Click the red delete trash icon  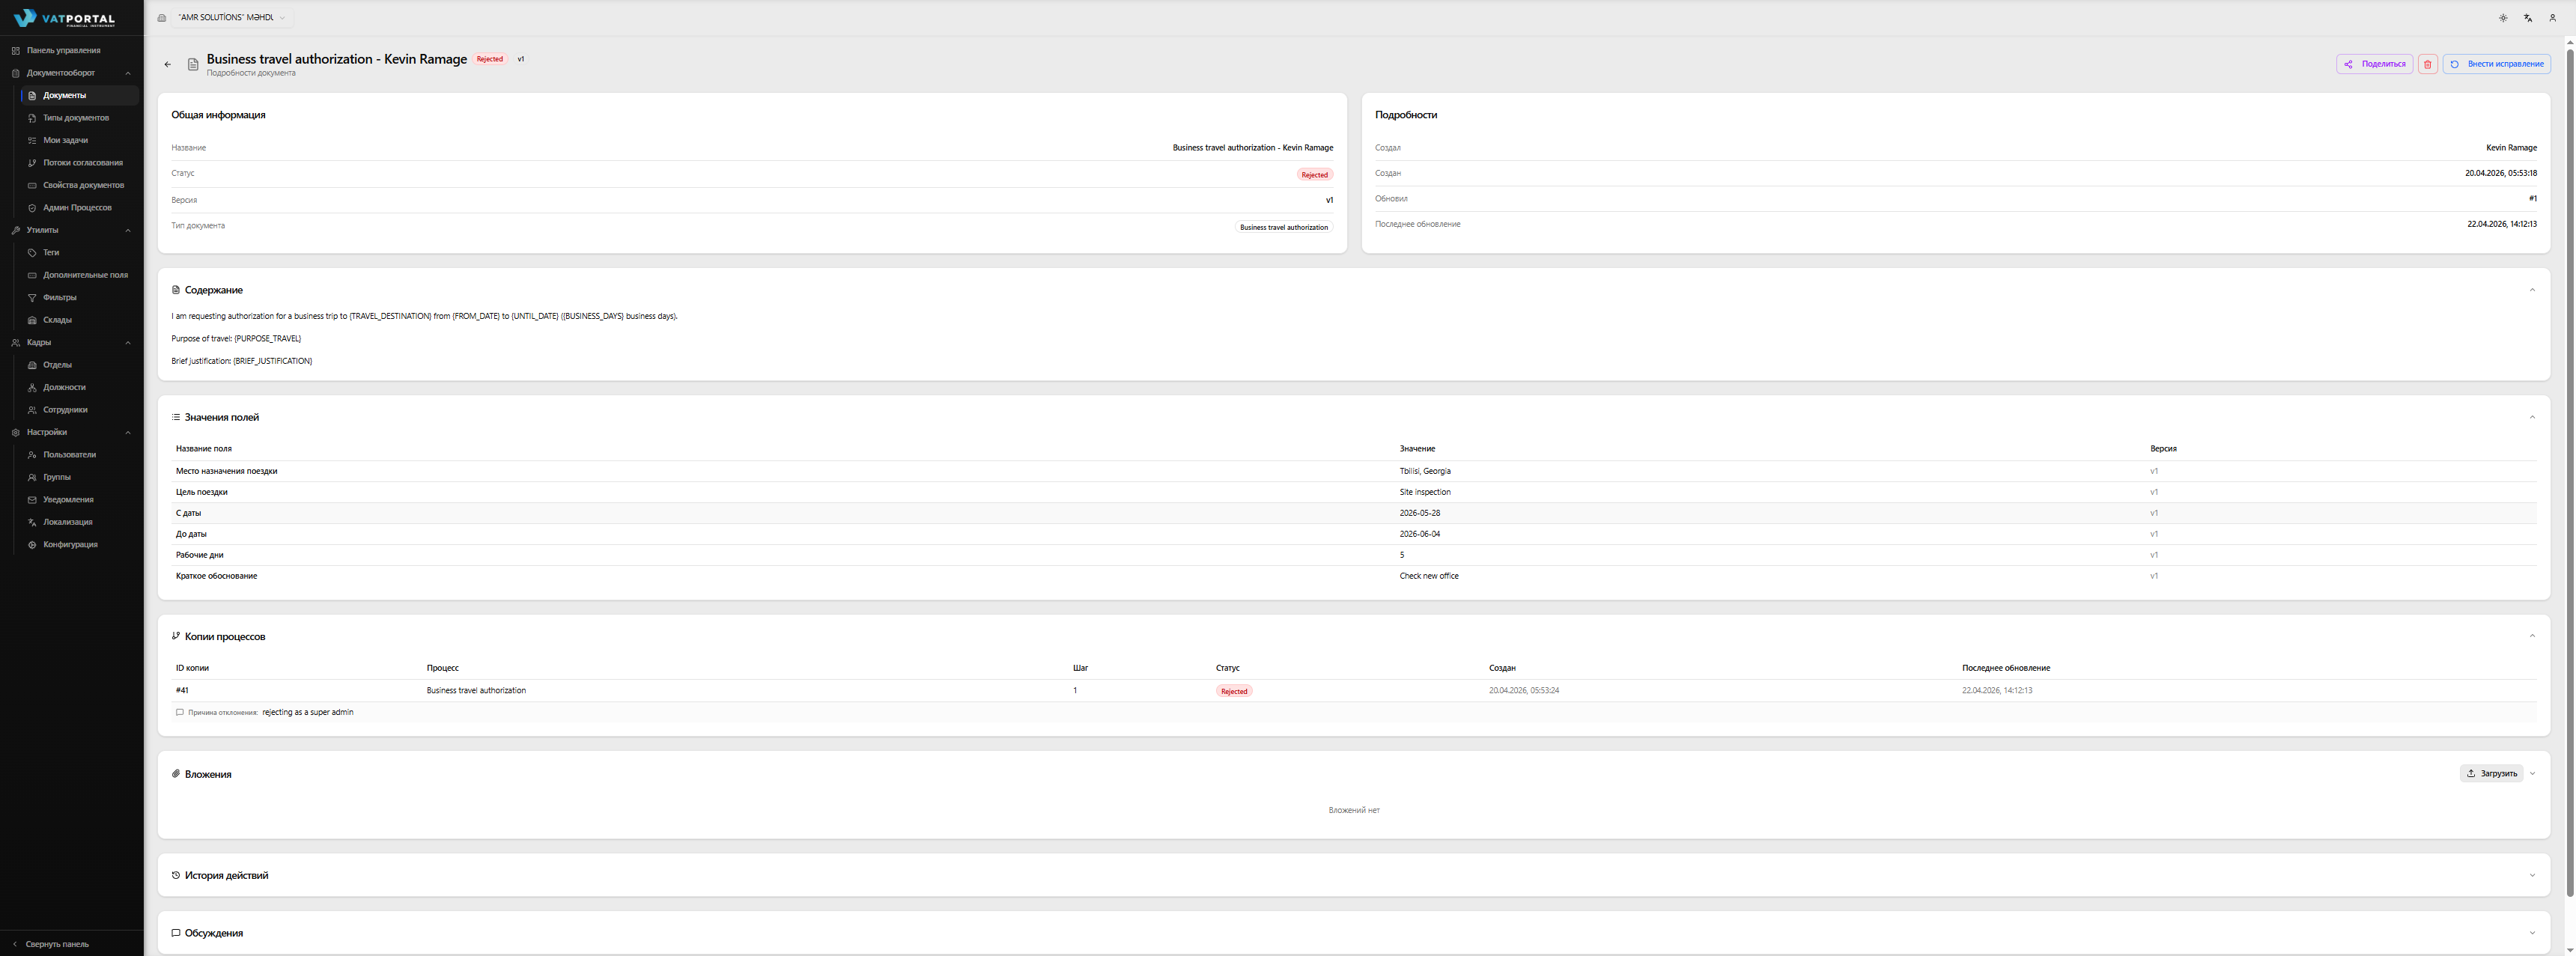(x=2427, y=64)
